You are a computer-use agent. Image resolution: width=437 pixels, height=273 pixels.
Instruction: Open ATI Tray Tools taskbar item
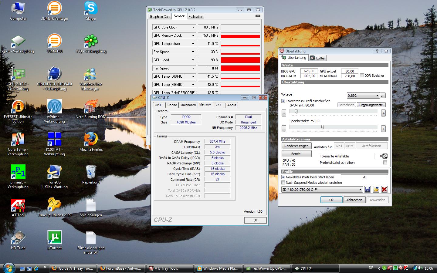(170, 268)
